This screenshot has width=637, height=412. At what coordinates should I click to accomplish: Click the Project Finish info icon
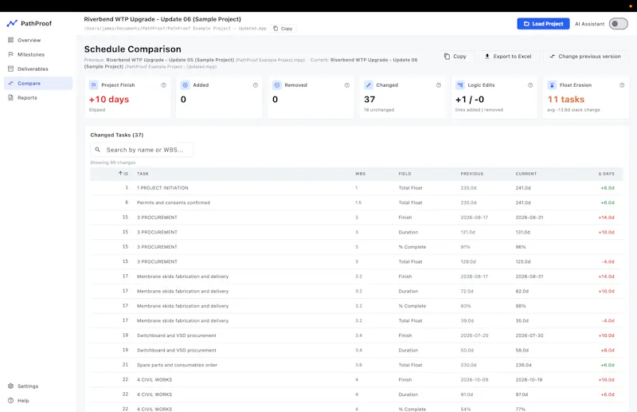pos(164,85)
